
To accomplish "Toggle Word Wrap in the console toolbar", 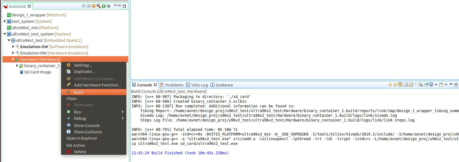I will tap(416, 85).
